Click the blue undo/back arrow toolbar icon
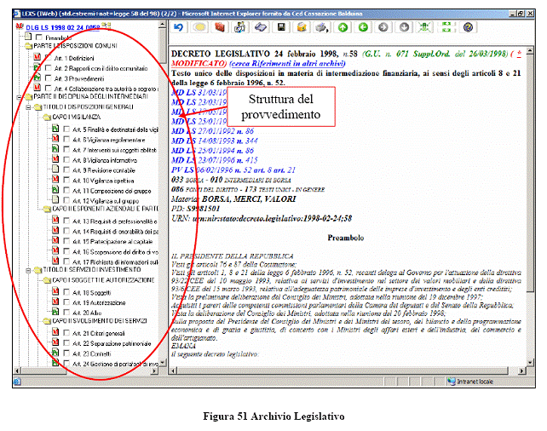Viewport: 547px width, 431px height. coord(179,27)
